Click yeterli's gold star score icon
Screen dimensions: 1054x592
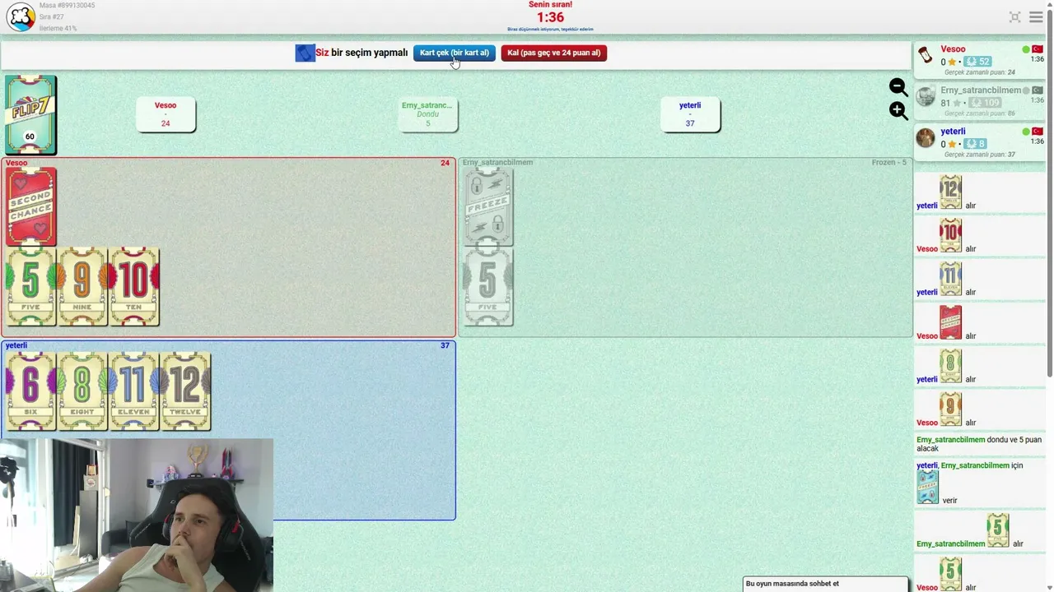point(952,144)
